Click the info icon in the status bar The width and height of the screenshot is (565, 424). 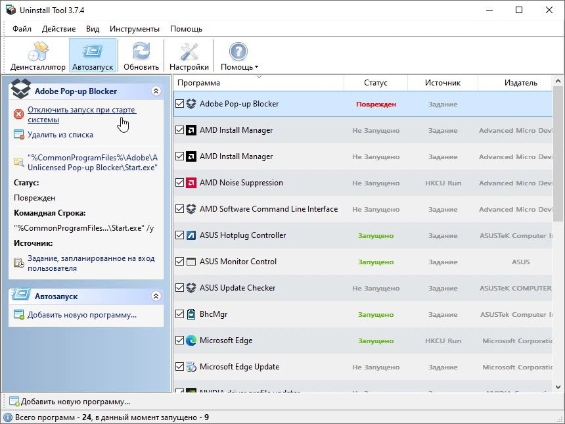pyautogui.click(x=9, y=417)
